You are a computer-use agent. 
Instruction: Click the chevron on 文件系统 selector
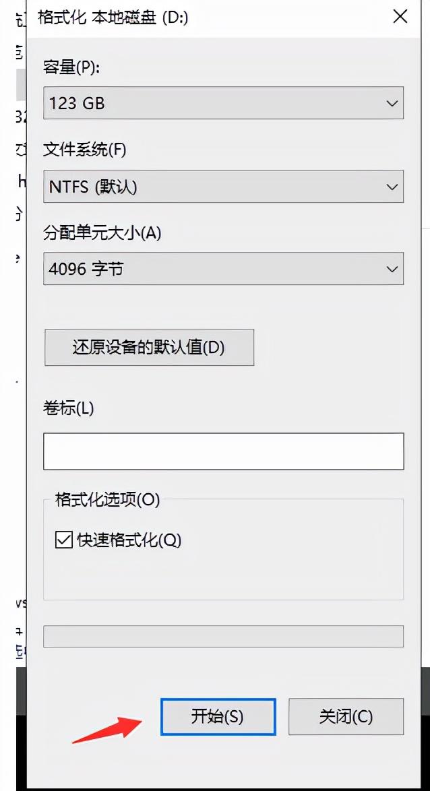coord(392,186)
